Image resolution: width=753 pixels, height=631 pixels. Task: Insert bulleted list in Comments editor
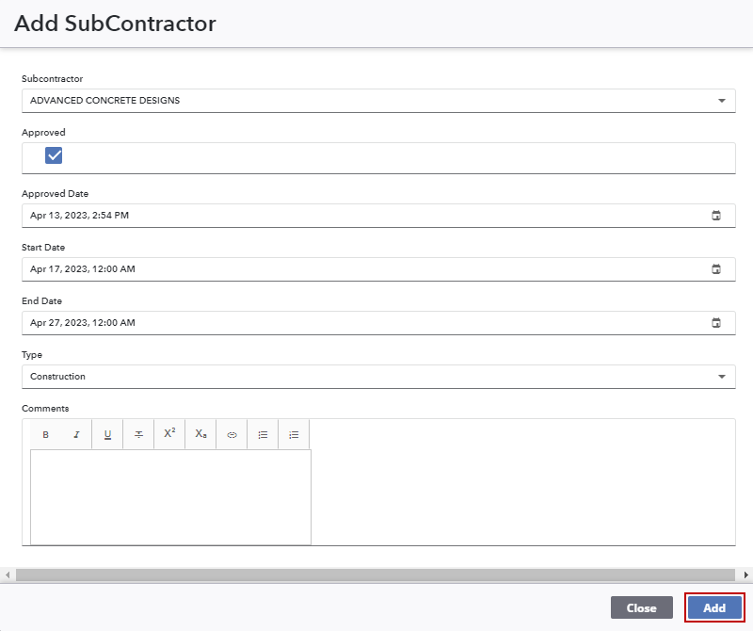(263, 434)
